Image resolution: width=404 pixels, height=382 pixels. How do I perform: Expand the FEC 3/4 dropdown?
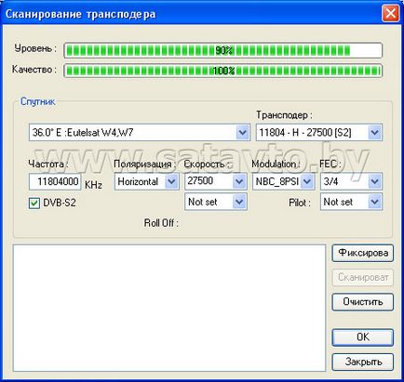tap(374, 181)
